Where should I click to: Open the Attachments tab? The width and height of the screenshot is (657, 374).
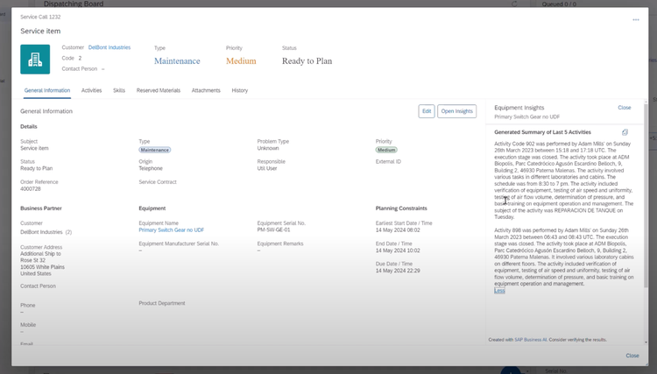point(206,90)
